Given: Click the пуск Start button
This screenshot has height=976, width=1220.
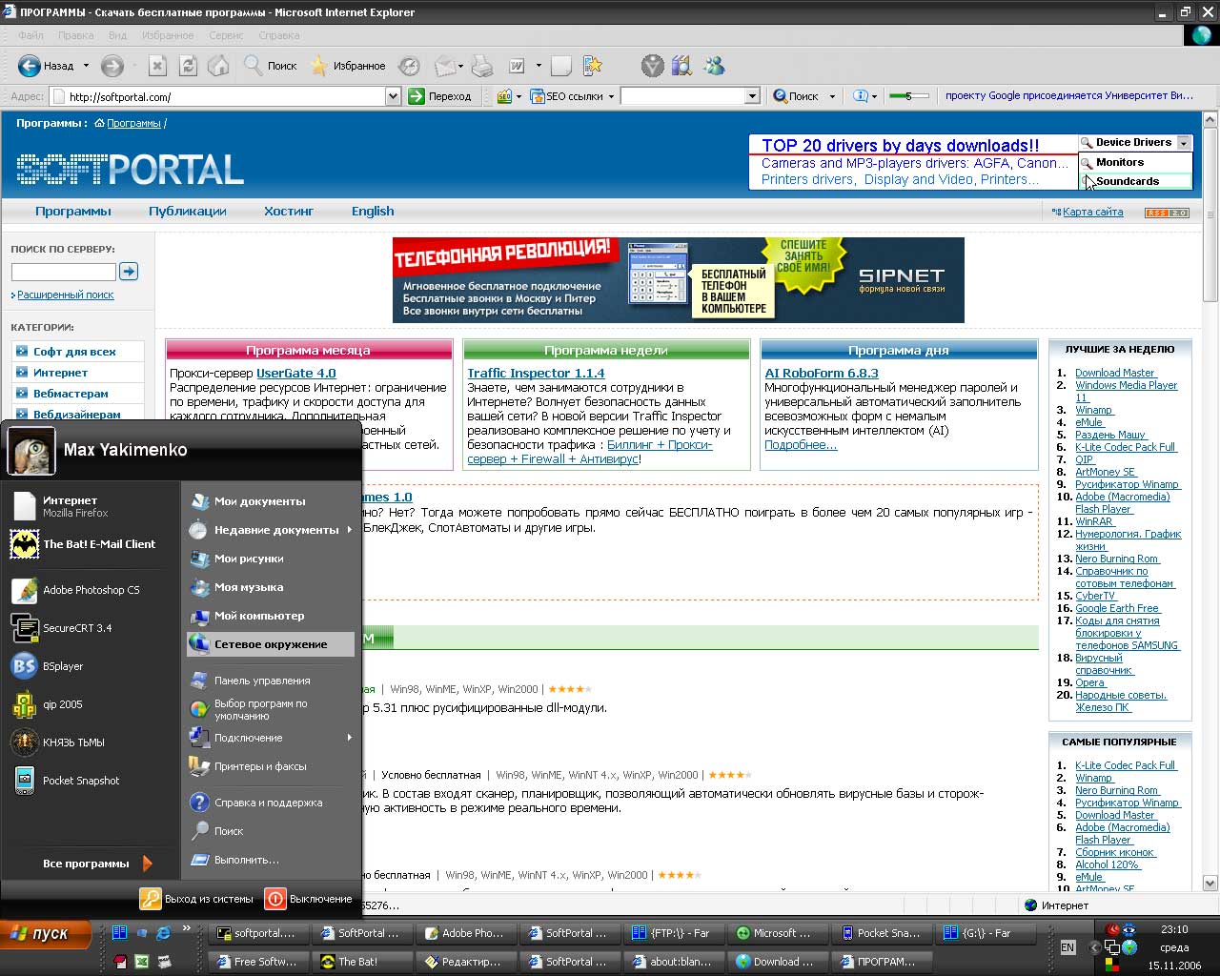Looking at the screenshot, I should tap(46, 934).
